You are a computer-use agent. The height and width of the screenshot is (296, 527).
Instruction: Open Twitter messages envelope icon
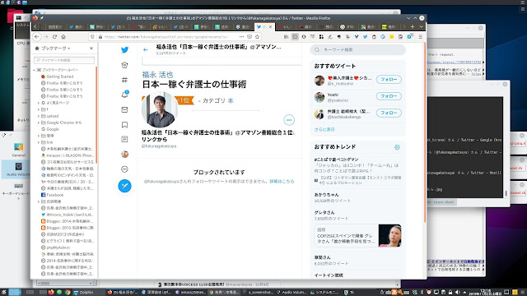pos(124,109)
